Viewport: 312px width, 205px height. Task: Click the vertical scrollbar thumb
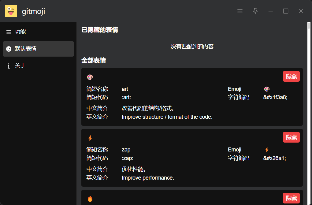309,26
